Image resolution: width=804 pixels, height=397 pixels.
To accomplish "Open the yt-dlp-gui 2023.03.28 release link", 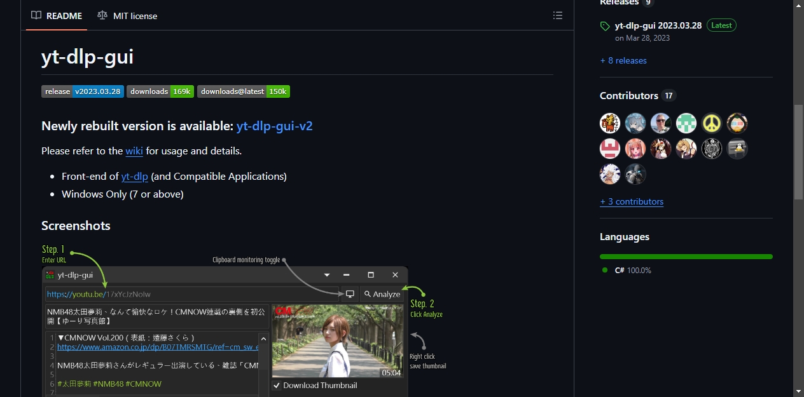I will coord(658,25).
